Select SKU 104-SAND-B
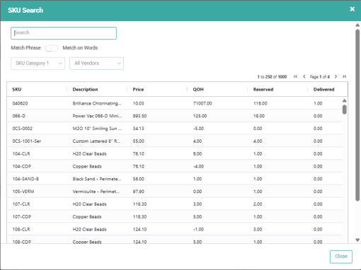The height and width of the screenshot is (270, 361). [x=25, y=179]
